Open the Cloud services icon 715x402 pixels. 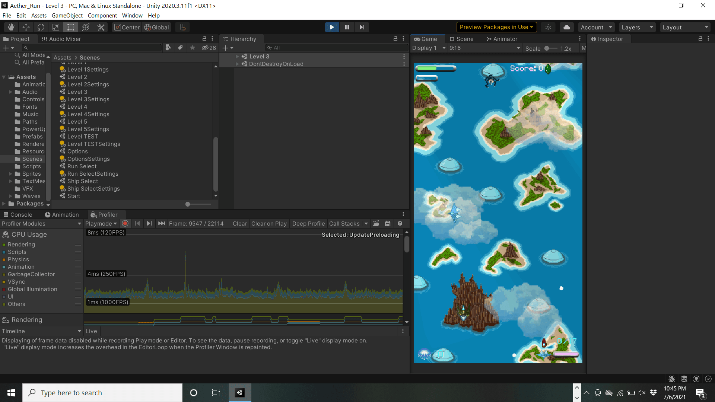pos(566,27)
